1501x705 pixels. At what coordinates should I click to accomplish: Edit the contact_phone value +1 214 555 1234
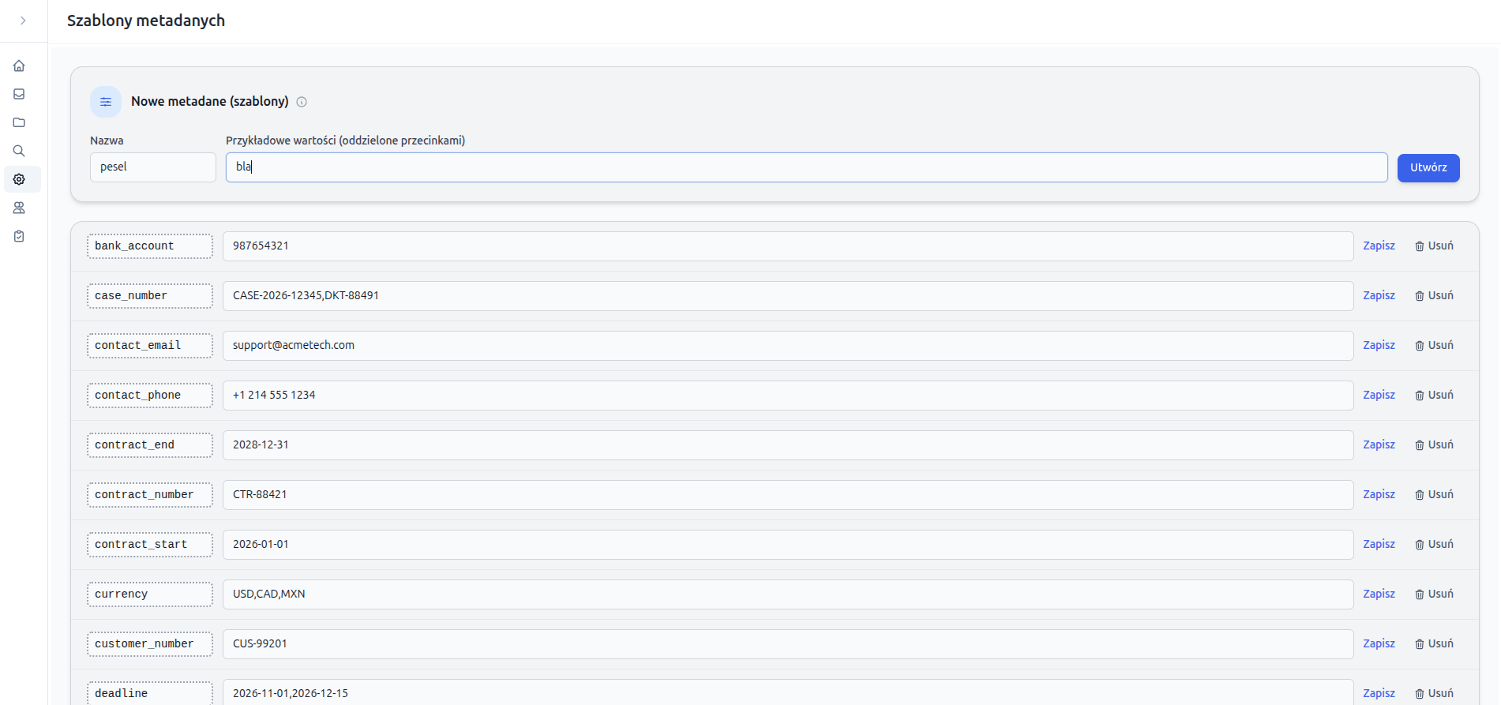[788, 396]
